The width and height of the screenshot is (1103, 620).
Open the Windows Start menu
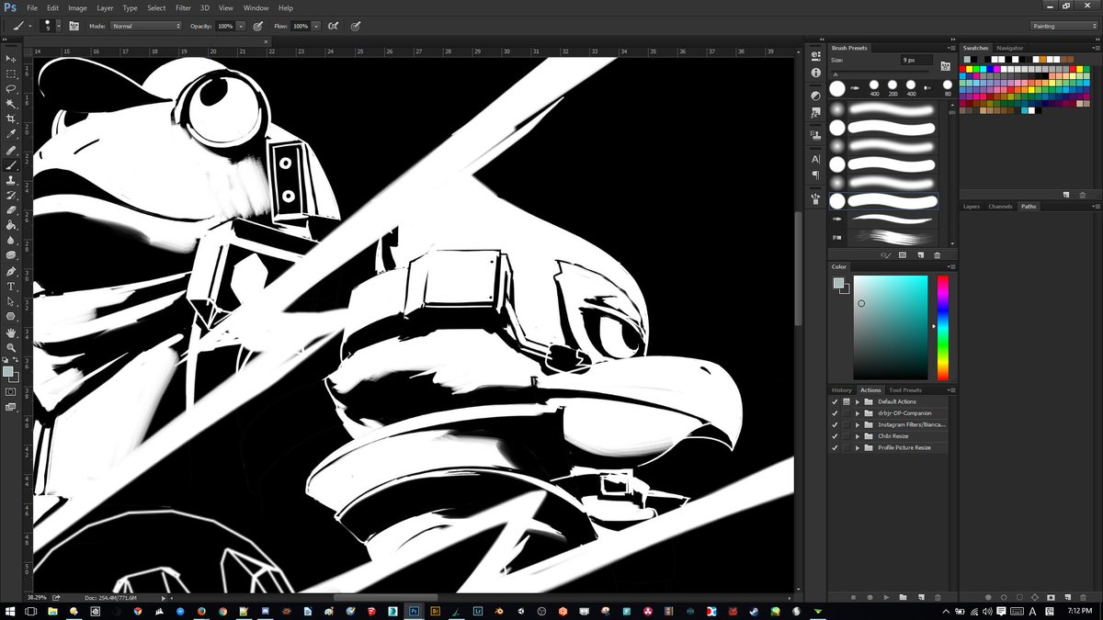tap(10, 611)
